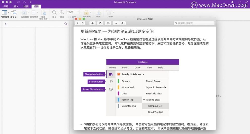Print the help topic
The image size is (250, 134).
(x=108, y=23)
